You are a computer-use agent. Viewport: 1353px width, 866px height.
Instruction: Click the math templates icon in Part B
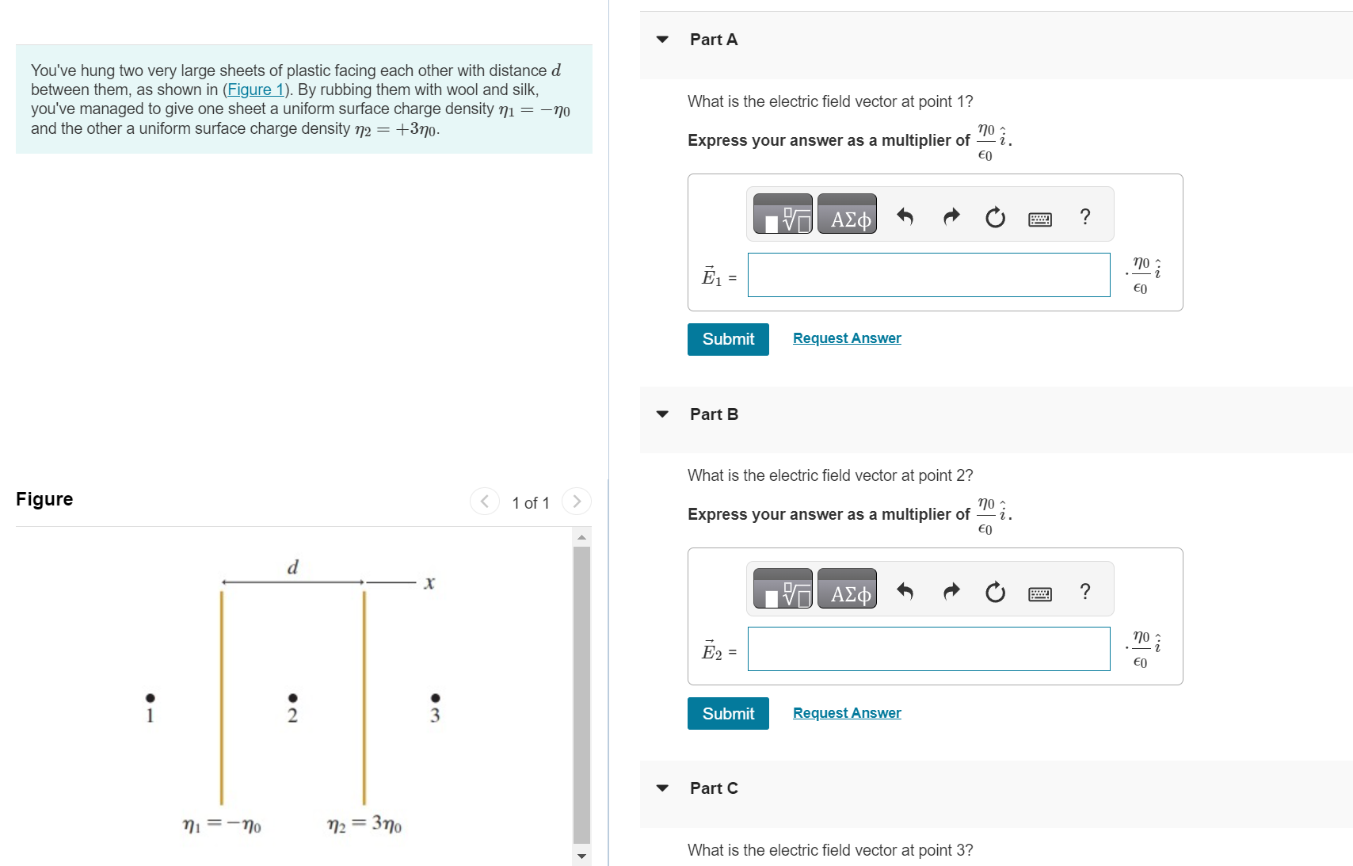click(x=783, y=589)
